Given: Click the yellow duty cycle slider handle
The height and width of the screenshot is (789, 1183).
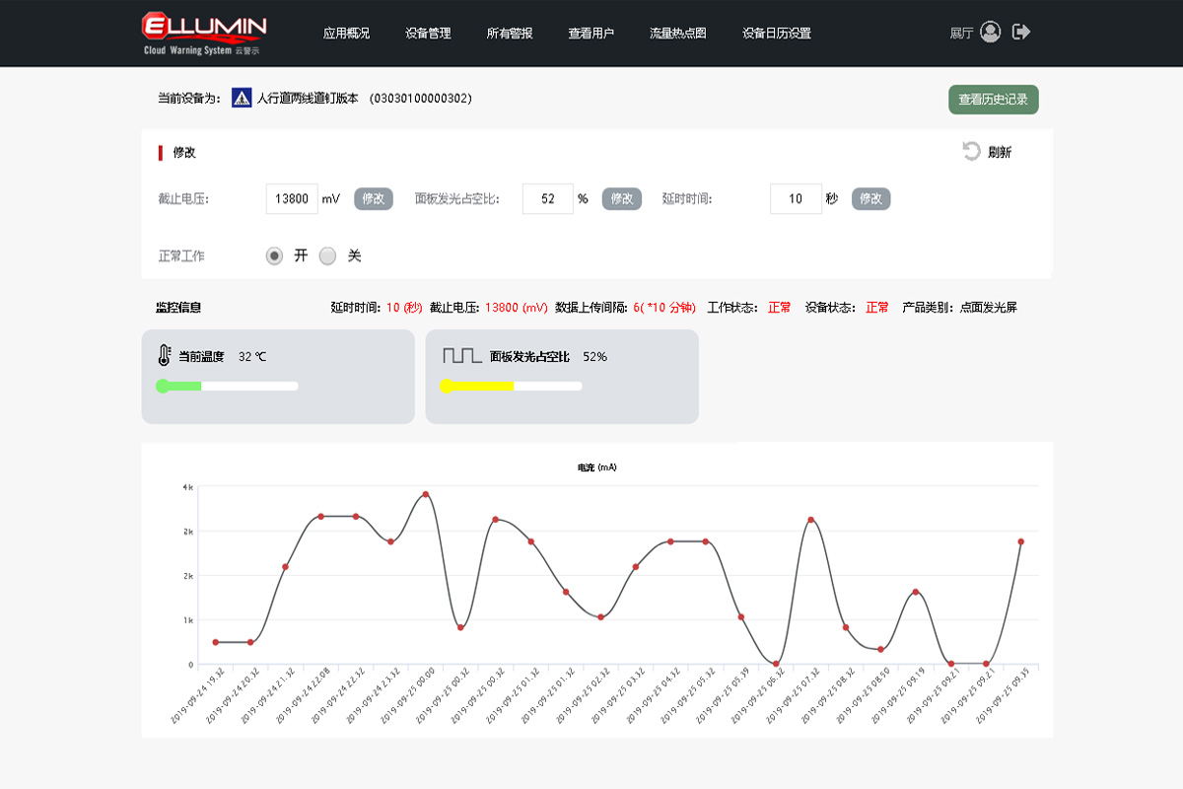Looking at the screenshot, I should click(x=447, y=386).
